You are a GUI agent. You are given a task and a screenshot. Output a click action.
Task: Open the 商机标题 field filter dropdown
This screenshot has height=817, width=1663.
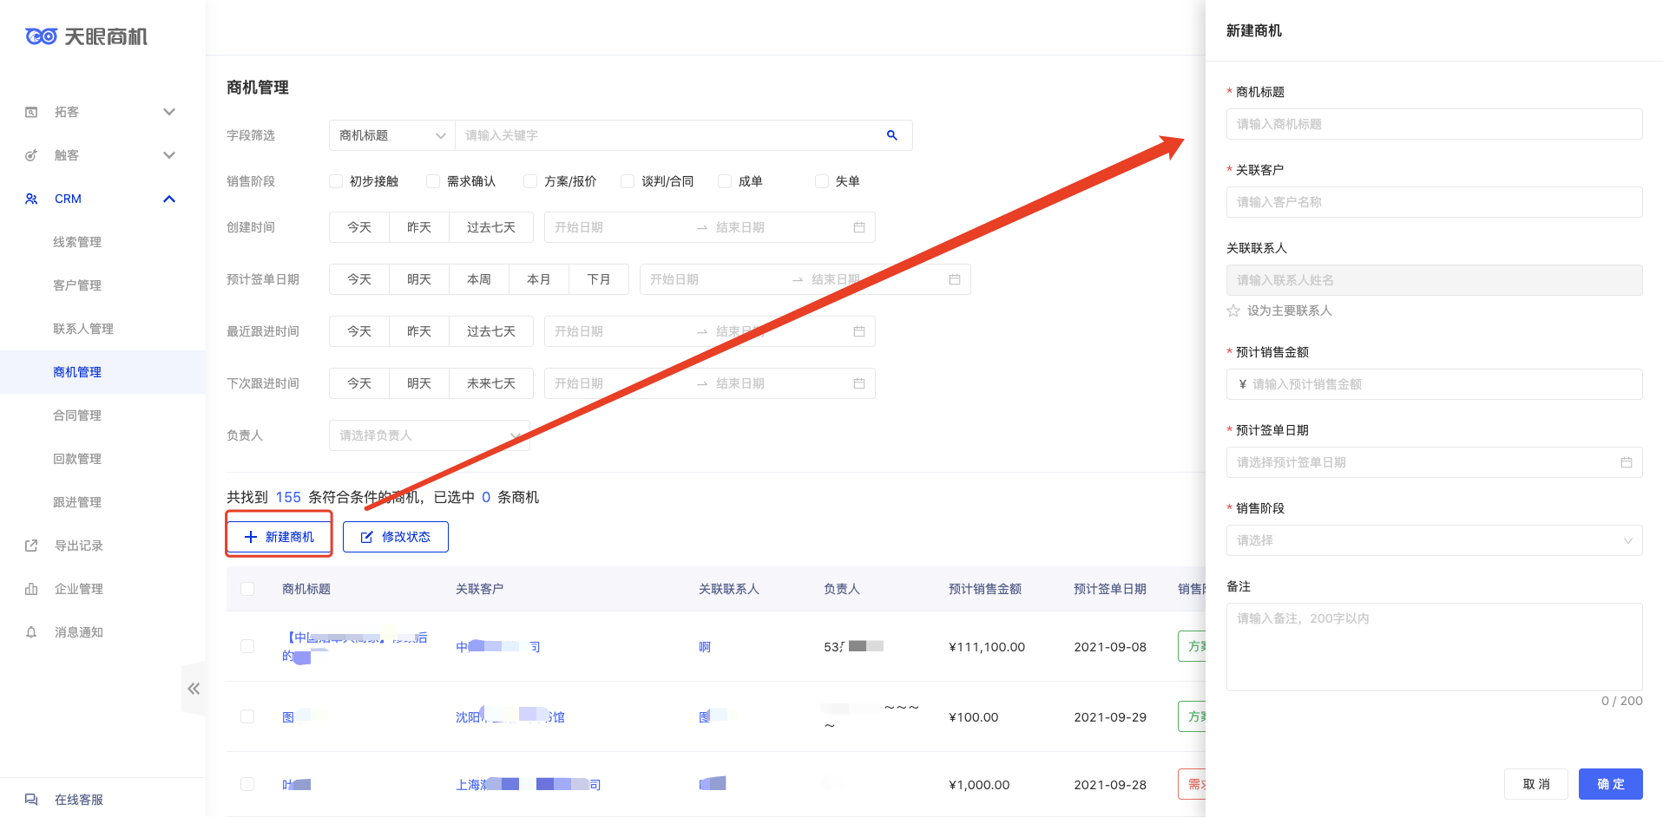pyautogui.click(x=392, y=135)
